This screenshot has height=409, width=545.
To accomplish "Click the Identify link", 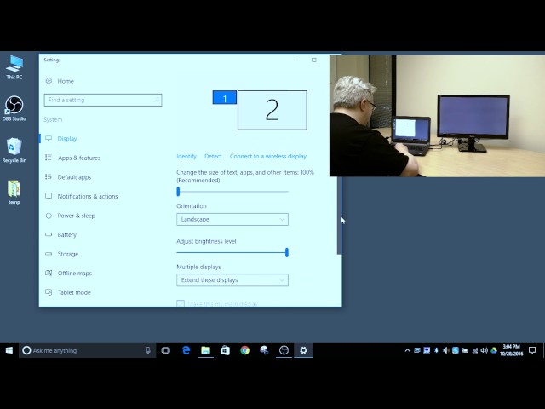I will [x=186, y=157].
